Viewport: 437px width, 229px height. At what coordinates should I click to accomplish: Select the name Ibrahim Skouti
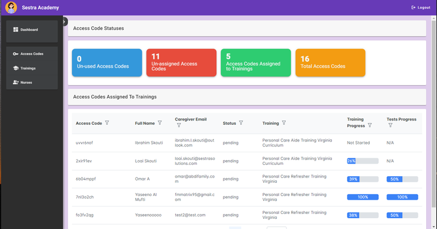point(149,143)
